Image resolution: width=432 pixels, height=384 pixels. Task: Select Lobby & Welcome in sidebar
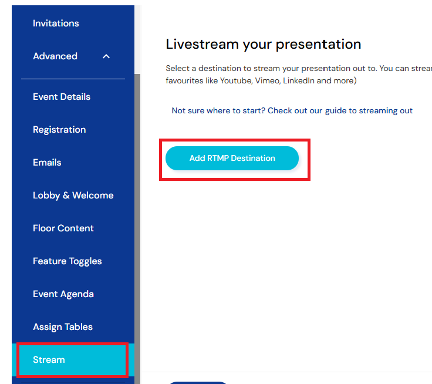click(x=73, y=196)
